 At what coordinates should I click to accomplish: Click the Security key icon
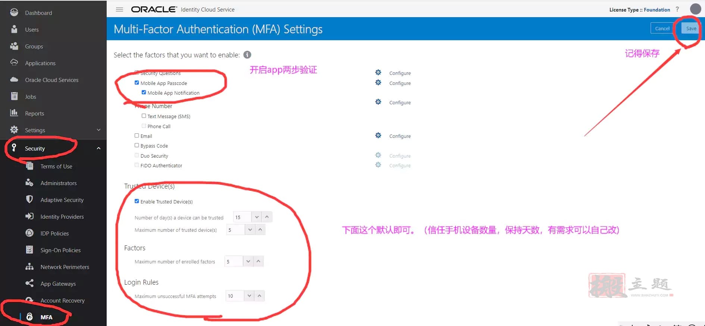coord(14,148)
